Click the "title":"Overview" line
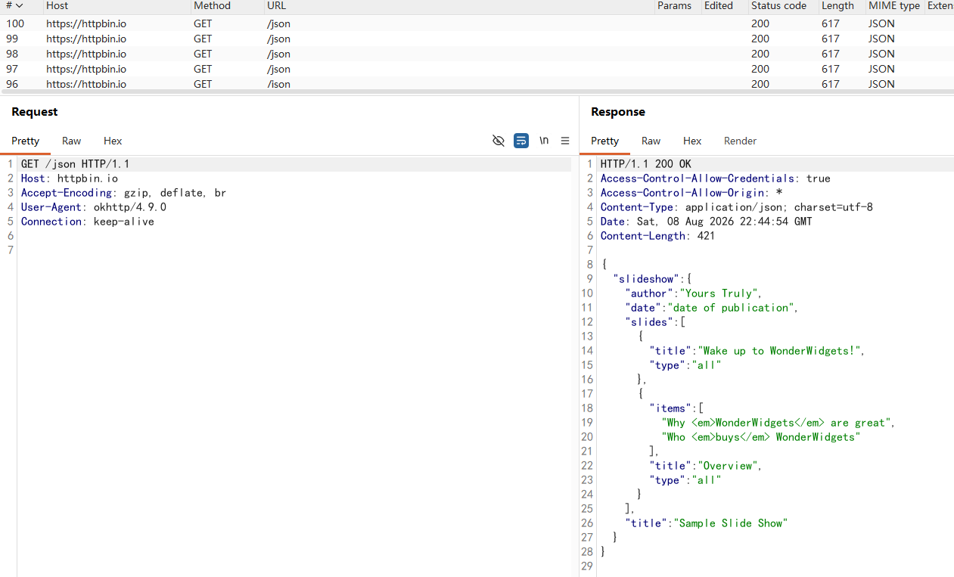The width and height of the screenshot is (954, 577). click(706, 466)
